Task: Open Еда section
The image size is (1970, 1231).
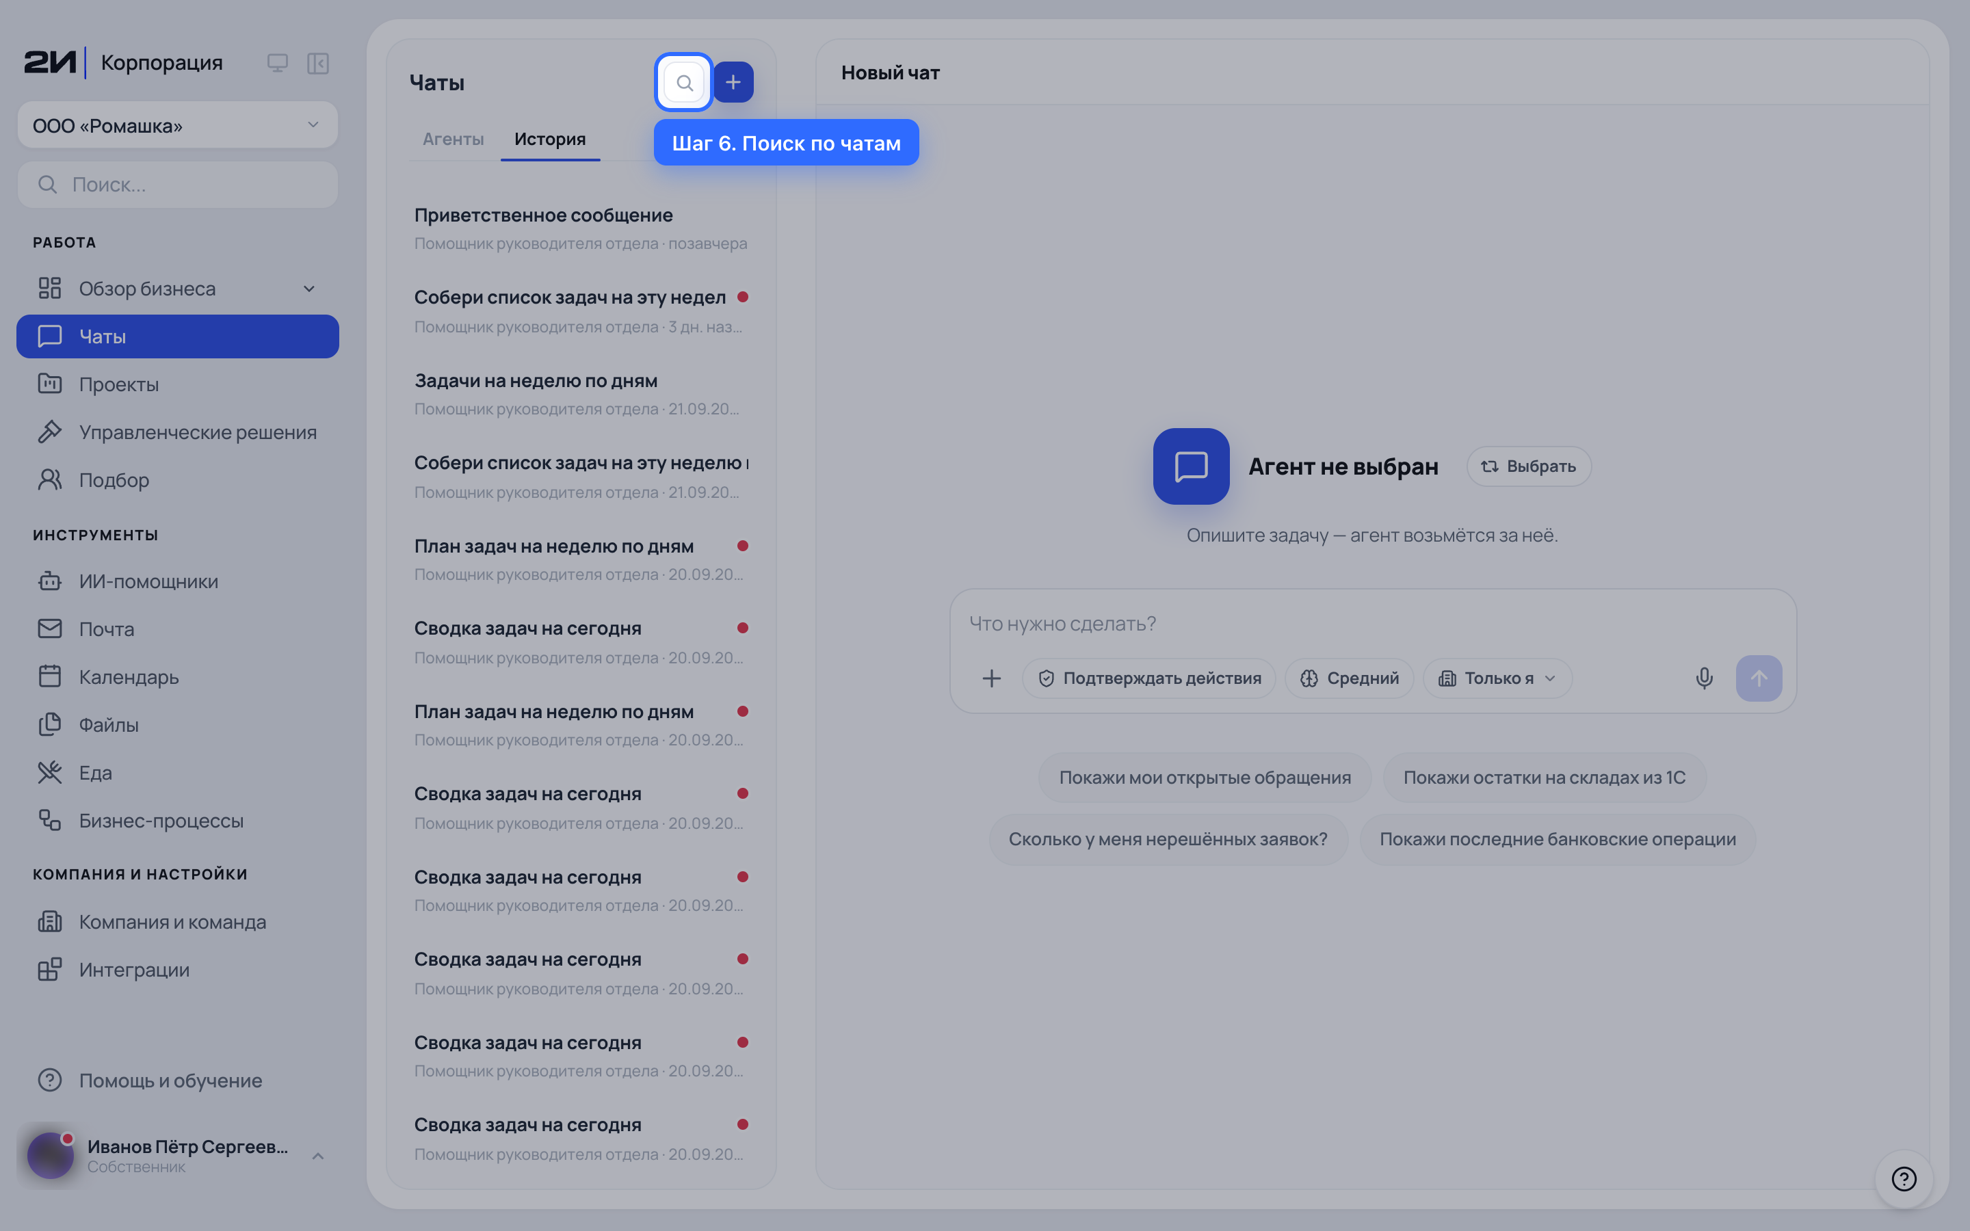Action: tap(177, 773)
